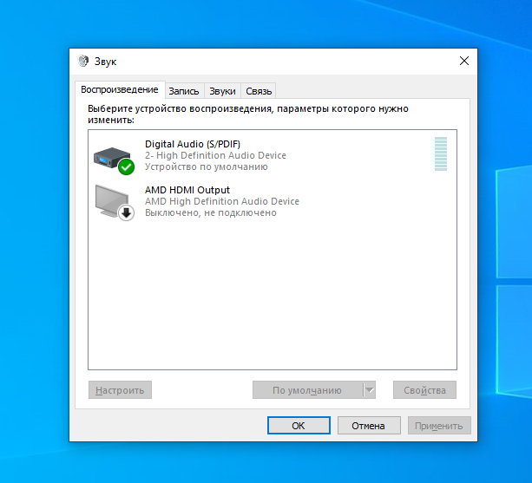Click the AMD HDMI Output name text
Screen dimensions: 532x483
coord(187,190)
